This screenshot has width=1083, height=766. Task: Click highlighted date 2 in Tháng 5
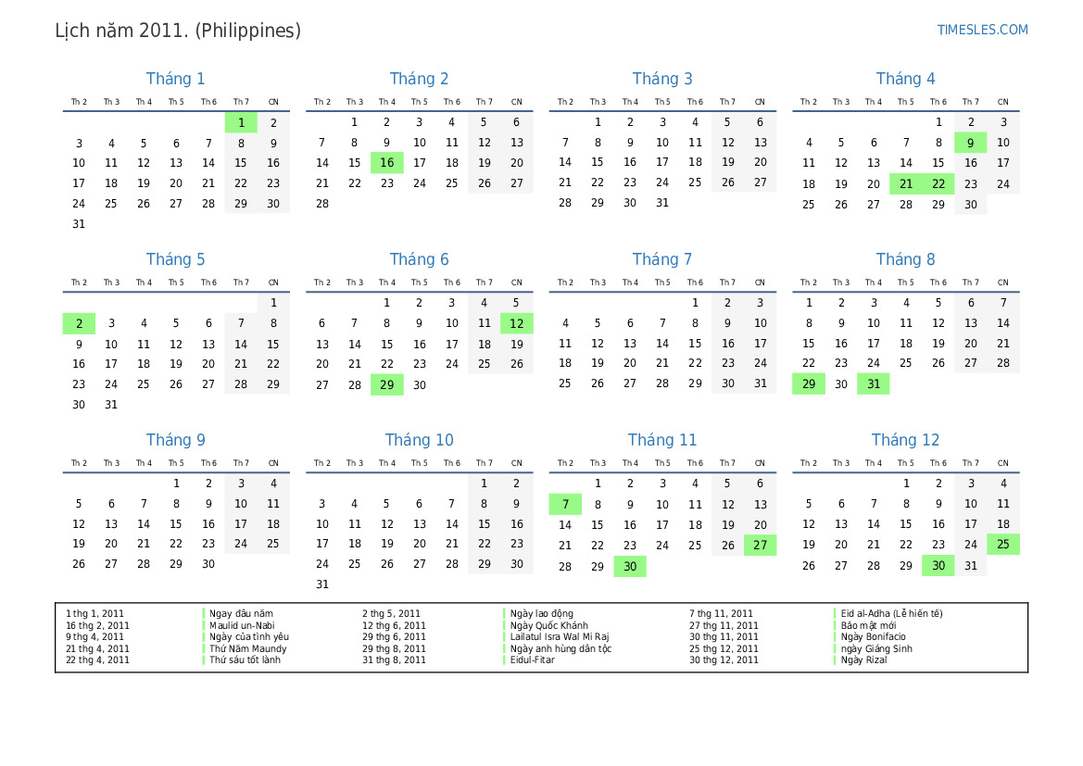(79, 323)
